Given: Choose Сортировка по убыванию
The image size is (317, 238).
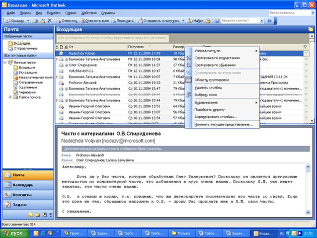Looking at the screenshot, I should point(223,65).
